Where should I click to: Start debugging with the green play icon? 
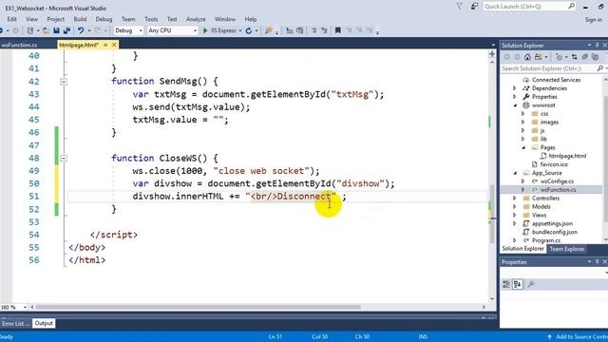pos(205,30)
